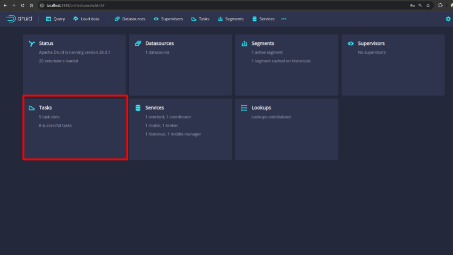Viewport: 453px width, 255px height.
Task: Click the Tasks icon in navigation bar
Action: pos(193,19)
